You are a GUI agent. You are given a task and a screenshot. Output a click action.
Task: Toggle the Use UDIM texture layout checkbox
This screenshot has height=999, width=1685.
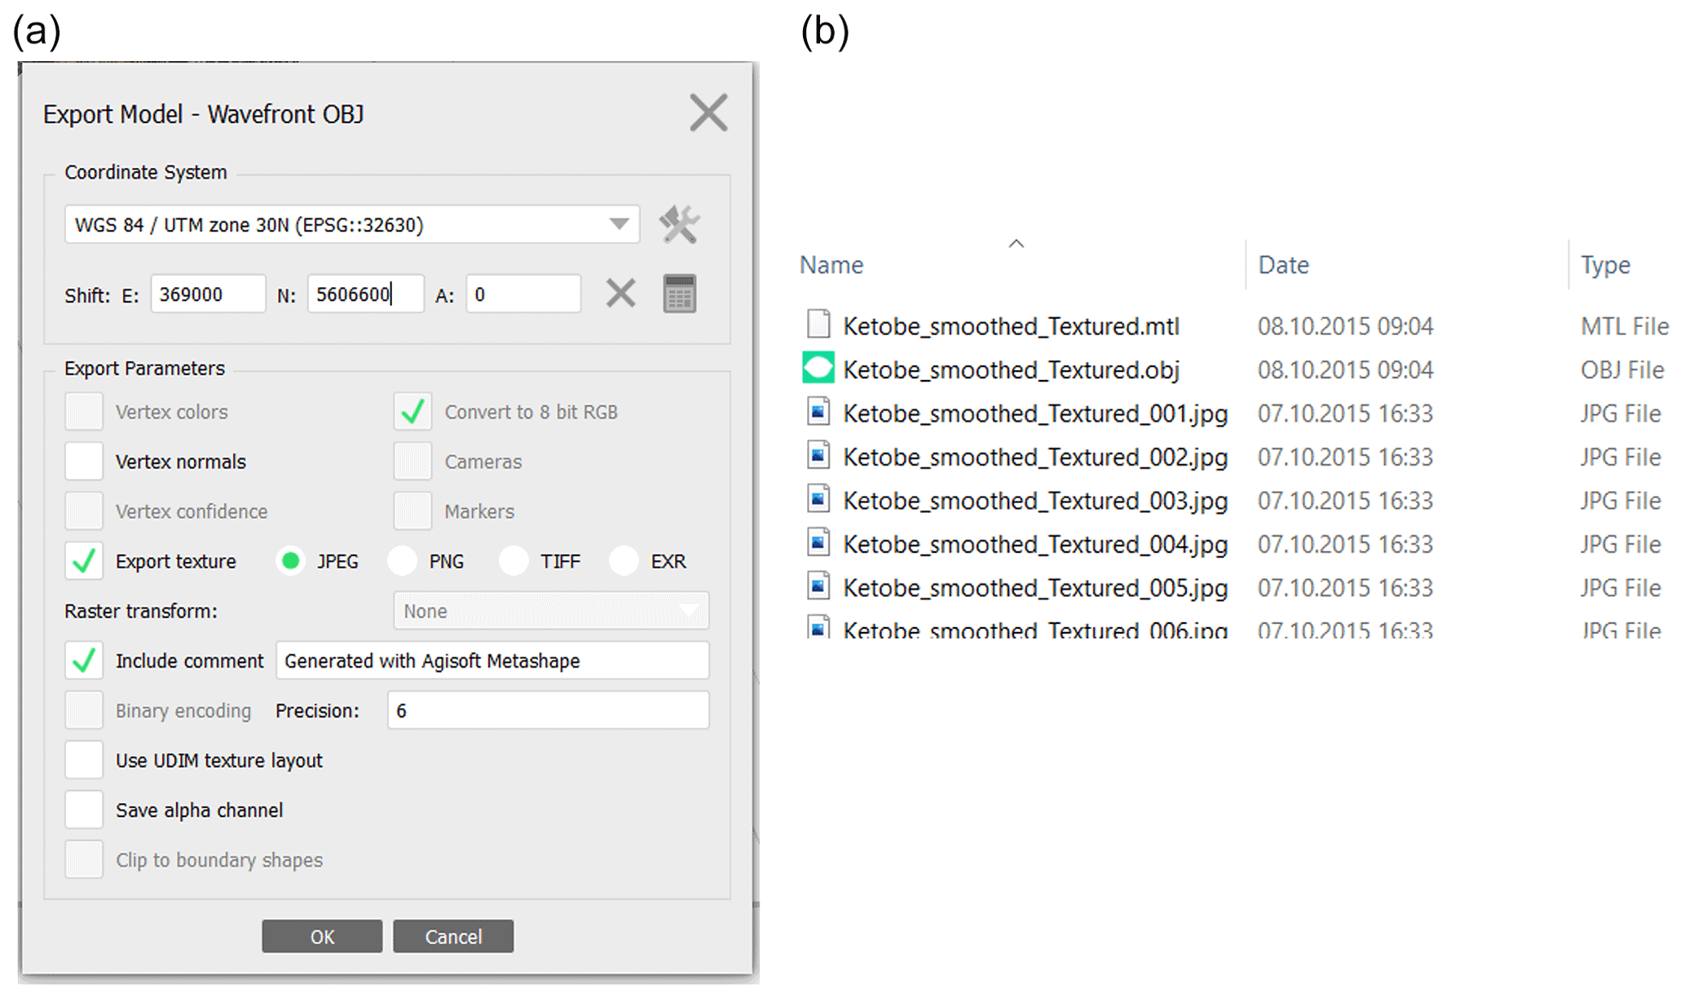84,760
